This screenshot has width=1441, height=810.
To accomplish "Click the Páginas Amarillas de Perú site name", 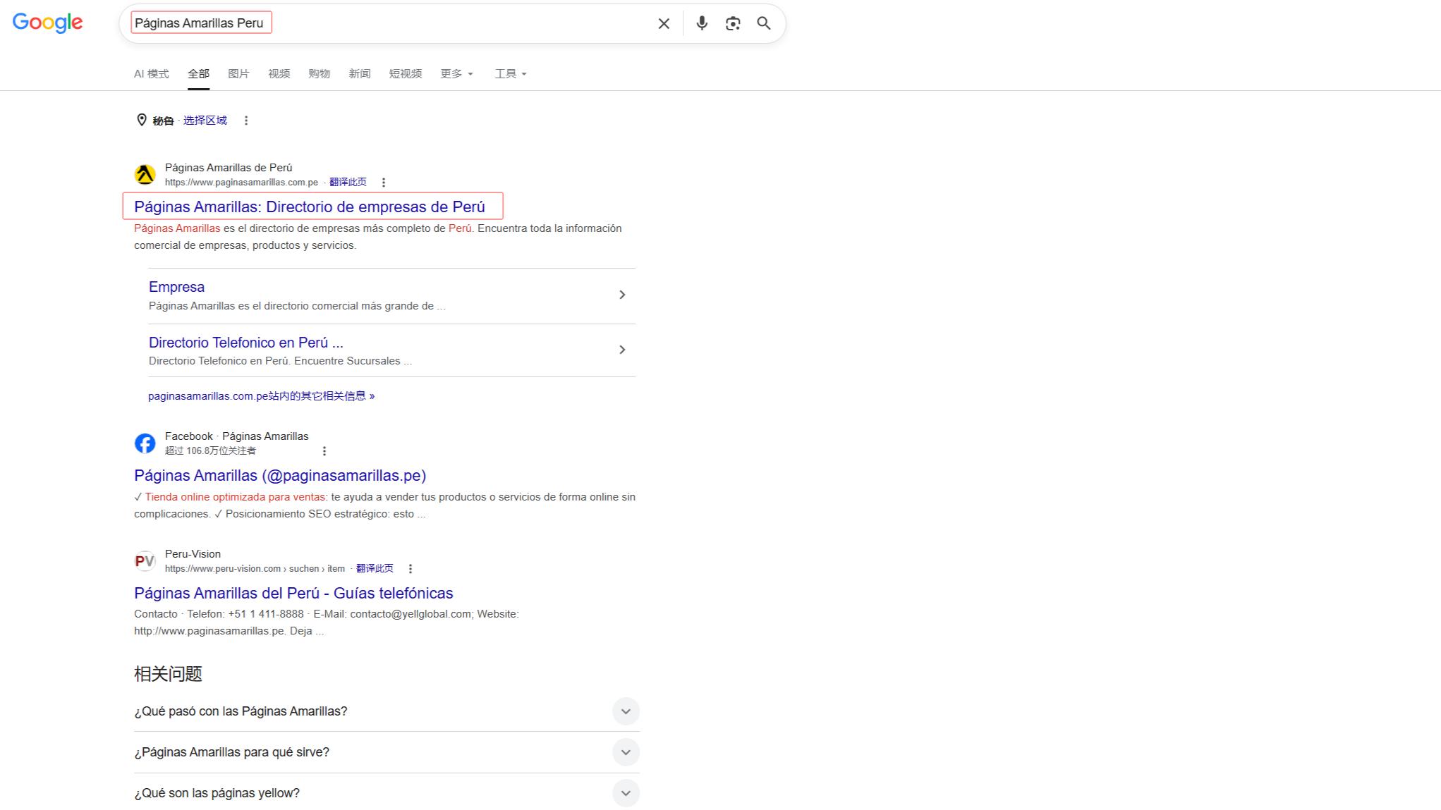I will [229, 168].
